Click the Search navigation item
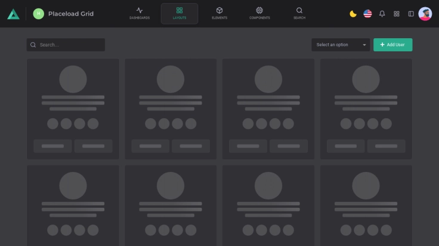This screenshot has width=439, height=246. coord(299,13)
